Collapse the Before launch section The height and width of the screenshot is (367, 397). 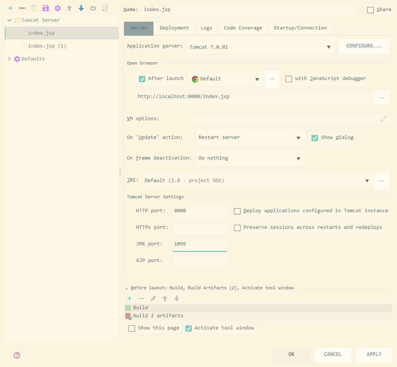(x=127, y=289)
